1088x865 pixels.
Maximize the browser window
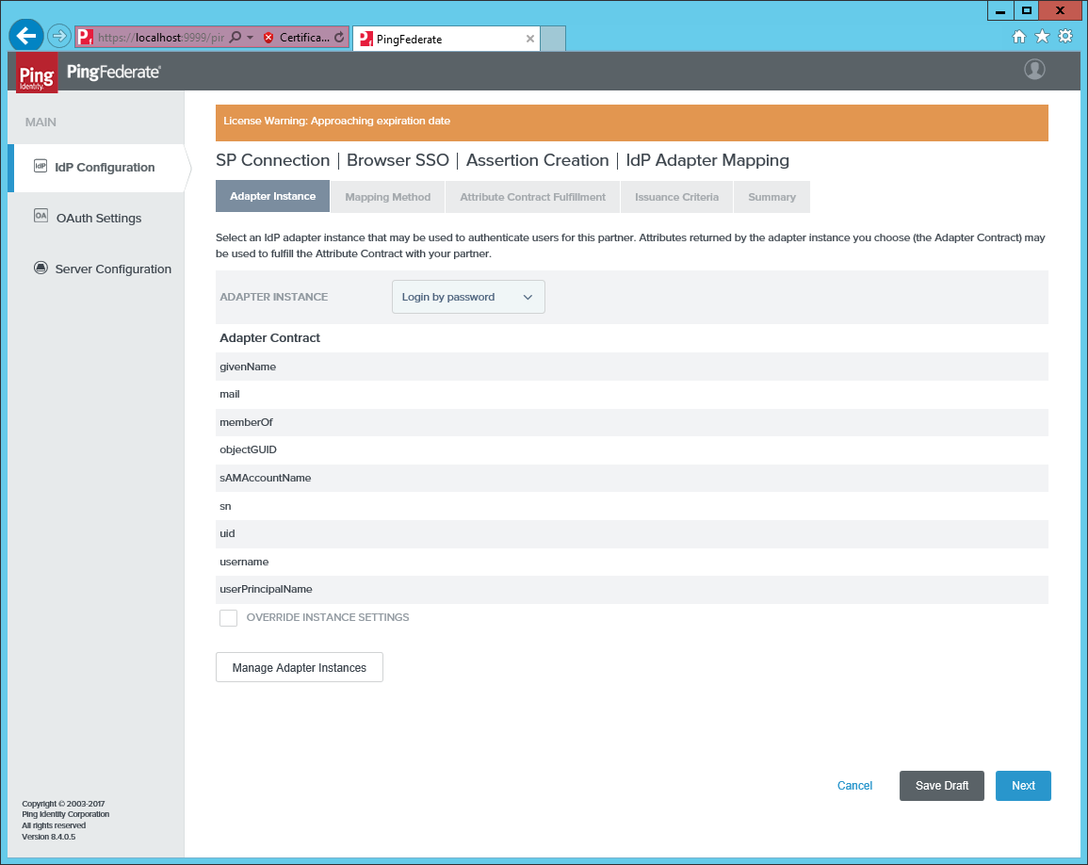(x=1026, y=10)
